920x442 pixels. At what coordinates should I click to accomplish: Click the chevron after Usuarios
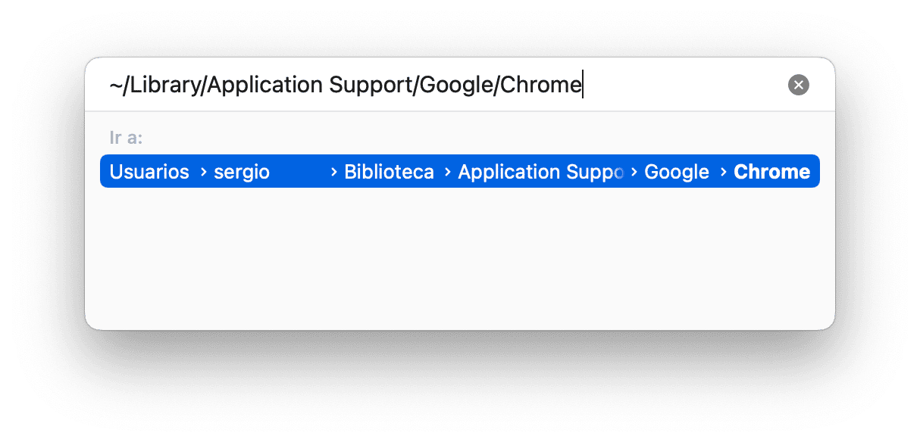[203, 173]
